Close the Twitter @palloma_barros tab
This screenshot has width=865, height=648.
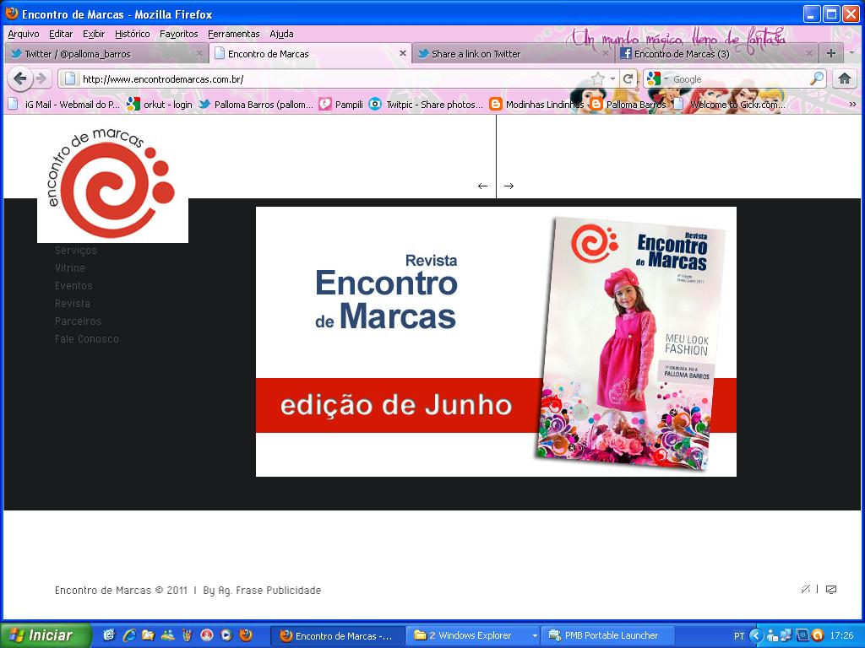coord(199,53)
